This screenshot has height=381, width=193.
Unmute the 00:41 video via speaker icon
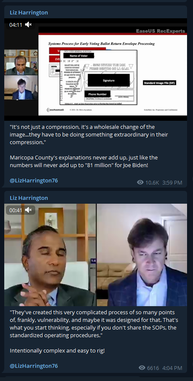[28, 210]
